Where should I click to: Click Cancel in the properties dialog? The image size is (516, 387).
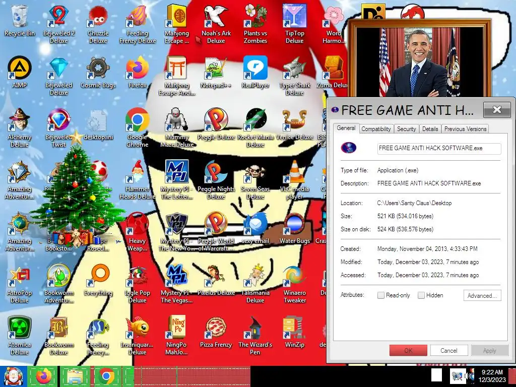point(449,351)
